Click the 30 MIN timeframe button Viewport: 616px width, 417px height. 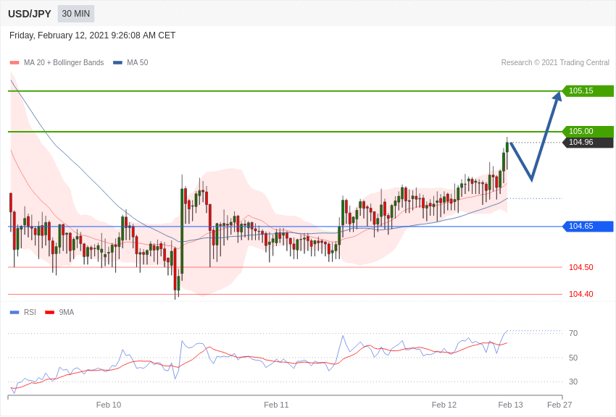76,14
